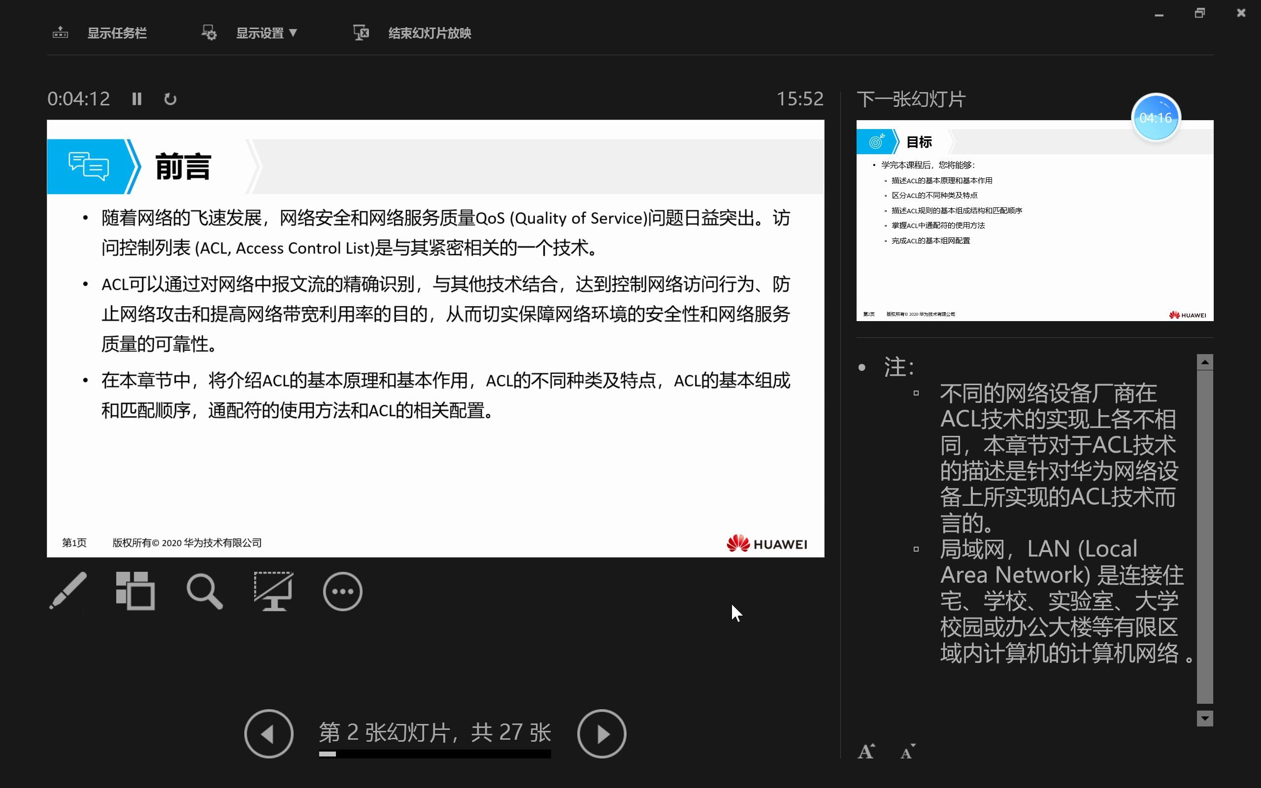Advance to the next slide
This screenshot has width=1261, height=788.
602,733
